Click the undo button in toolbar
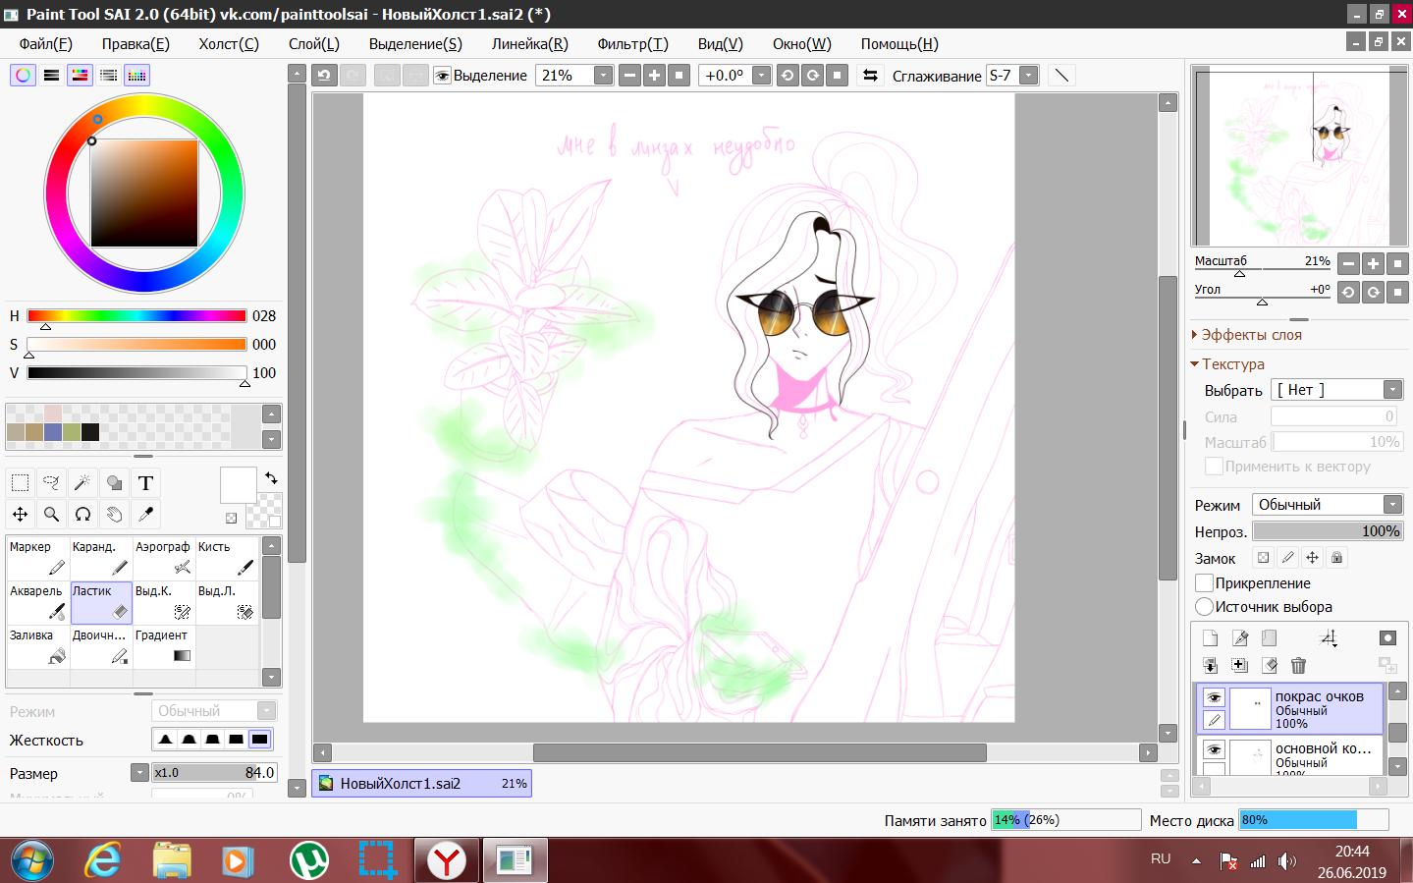The width and height of the screenshot is (1413, 883). [325, 76]
